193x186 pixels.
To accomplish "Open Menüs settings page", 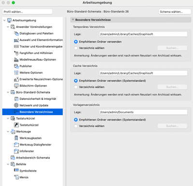I will [x=24, y=177].
